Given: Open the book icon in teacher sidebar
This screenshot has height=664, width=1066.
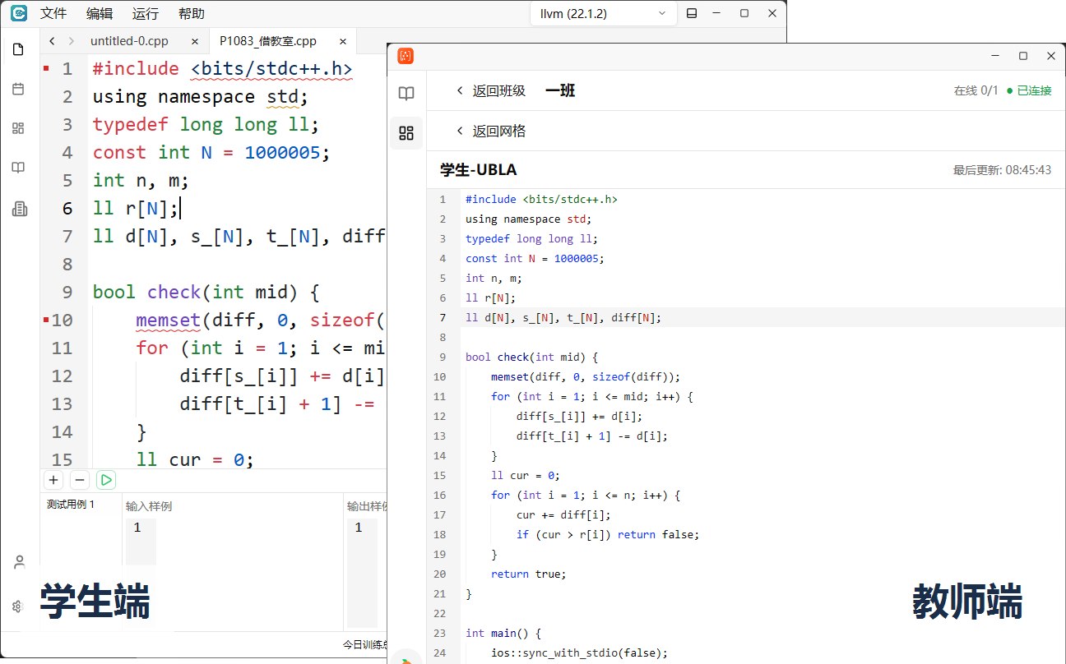Looking at the screenshot, I should click(x=406, y=94).
